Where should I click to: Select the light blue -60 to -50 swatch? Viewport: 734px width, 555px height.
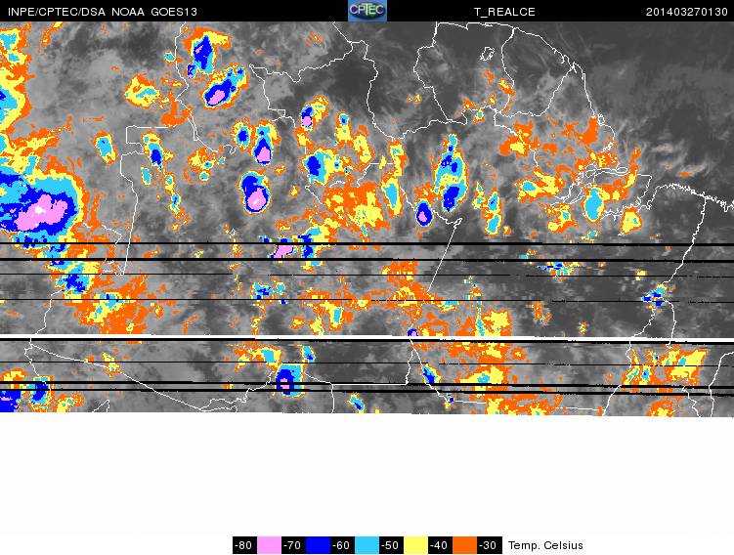coord(367,545)
